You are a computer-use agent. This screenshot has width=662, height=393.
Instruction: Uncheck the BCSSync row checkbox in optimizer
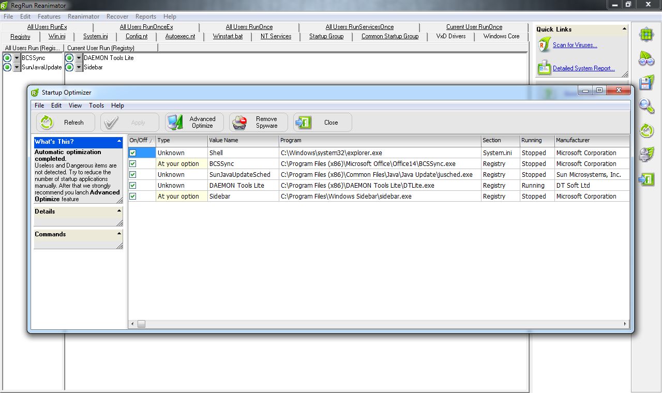click(133, 164)
